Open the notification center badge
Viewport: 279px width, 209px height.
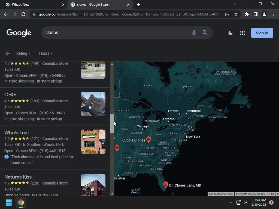271,202
